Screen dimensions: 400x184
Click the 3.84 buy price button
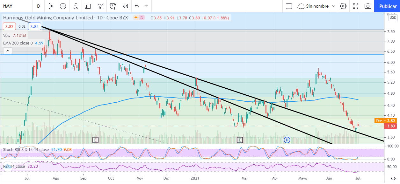coord(34,27)
